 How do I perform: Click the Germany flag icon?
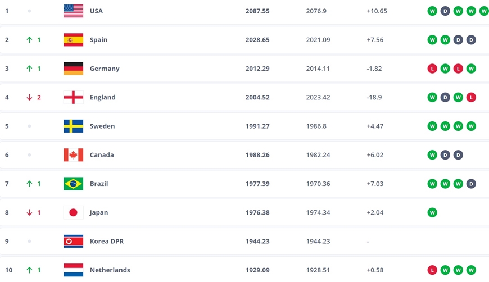(x=73, y=69)
